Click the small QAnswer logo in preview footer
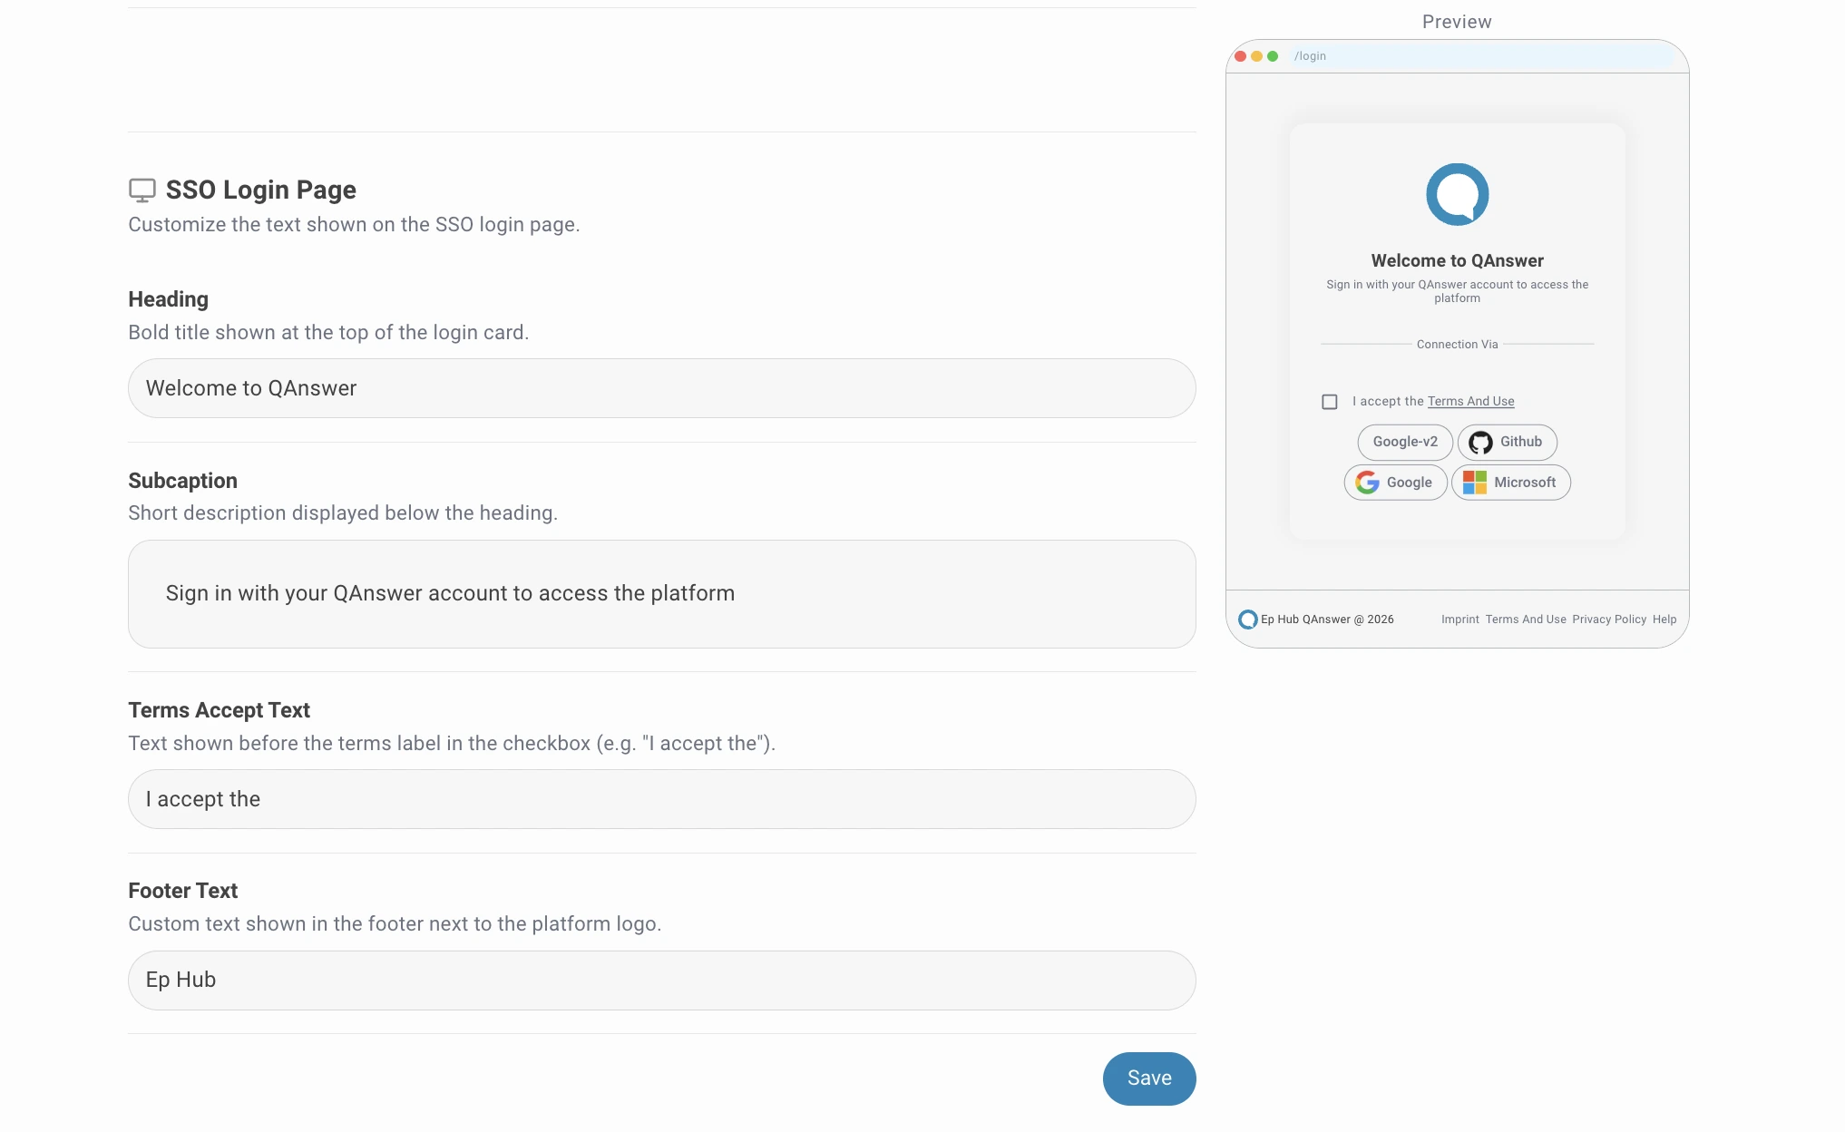 (x=1248, y=620)
